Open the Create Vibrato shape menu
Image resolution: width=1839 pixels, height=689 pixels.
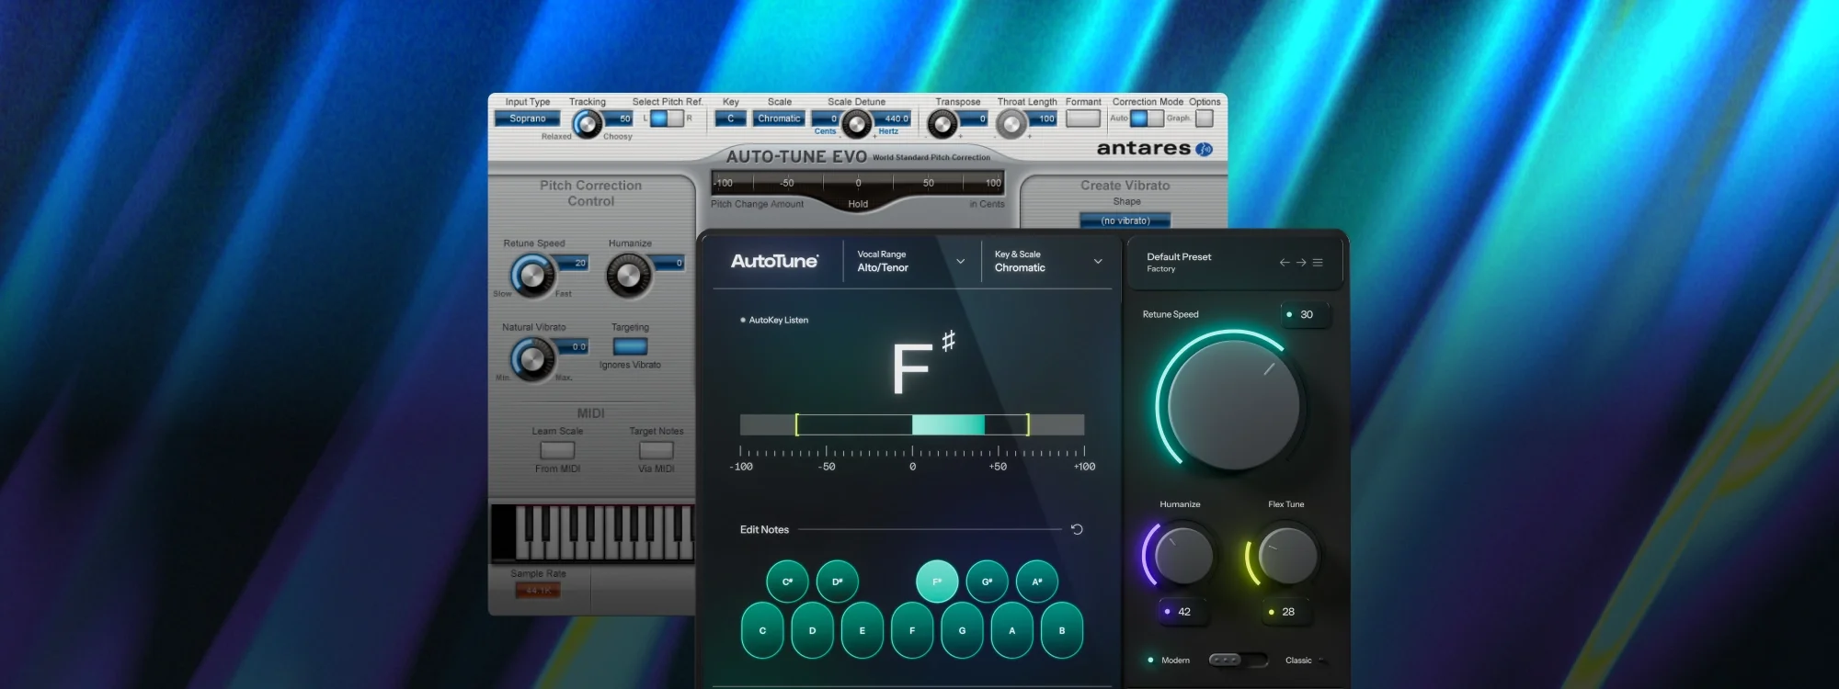click(1125, 220)
